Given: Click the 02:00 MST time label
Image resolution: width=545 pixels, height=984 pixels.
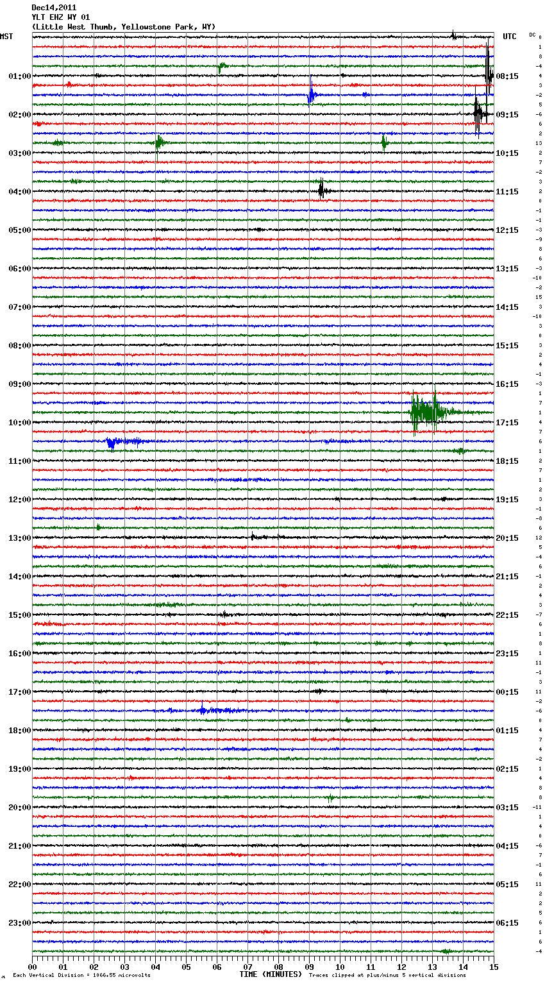Looking at the screenshot, I should pos(20,115).
